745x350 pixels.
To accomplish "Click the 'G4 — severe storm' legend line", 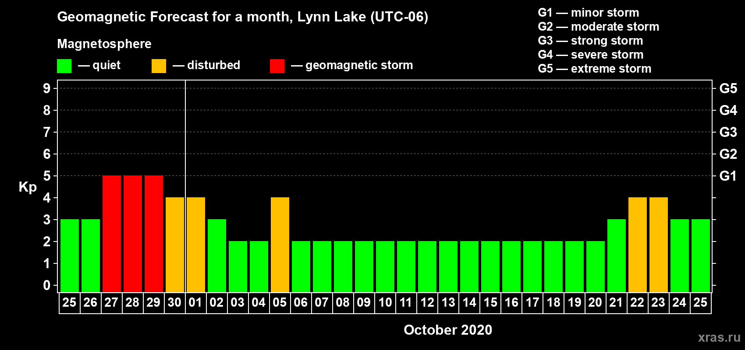I will 591,55.
